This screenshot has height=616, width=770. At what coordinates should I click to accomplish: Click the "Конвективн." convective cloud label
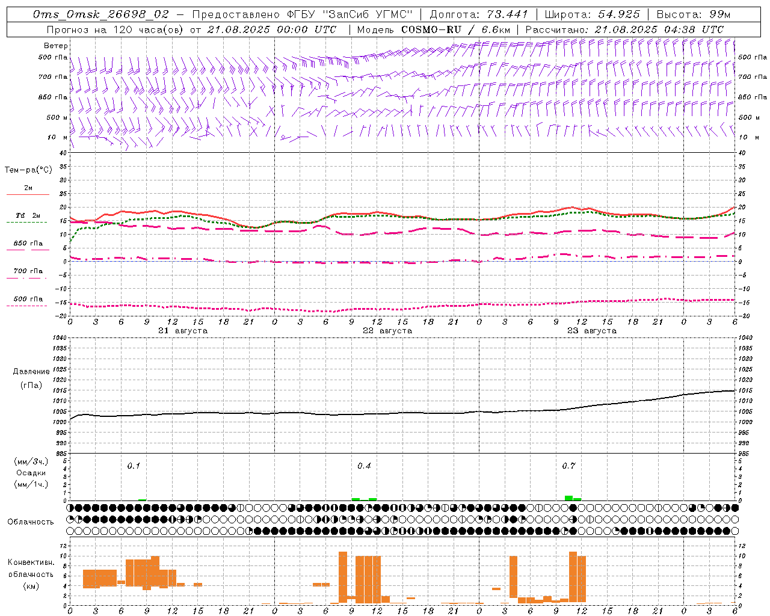click(x=31, y=562)
